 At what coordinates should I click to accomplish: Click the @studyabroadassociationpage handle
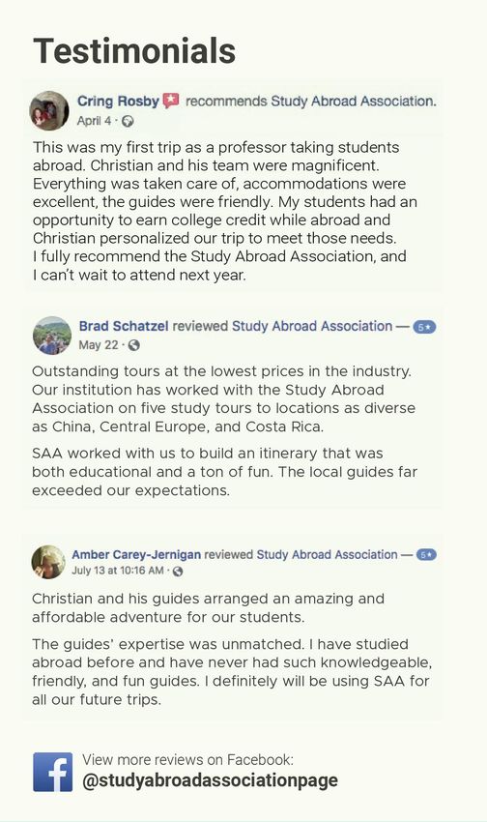(x=210, y=780)
